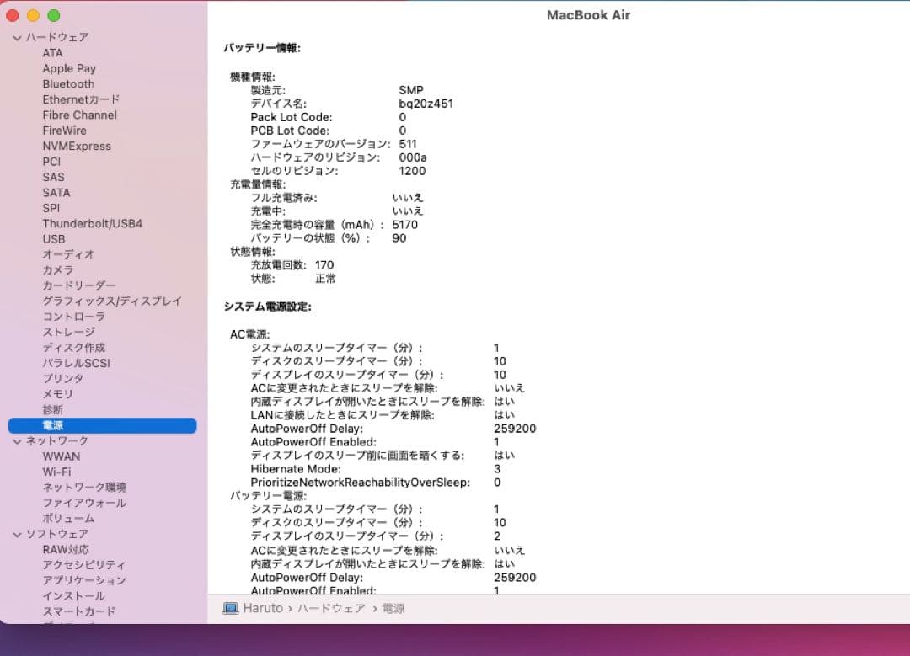Select プリンタ in the sidebar
Image resolution: width=910 pixels, height=656 pixels.
[x=62, y=378]
